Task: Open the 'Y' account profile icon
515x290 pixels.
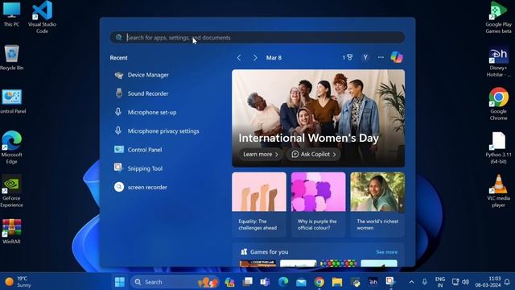Action: click(365, 57)
